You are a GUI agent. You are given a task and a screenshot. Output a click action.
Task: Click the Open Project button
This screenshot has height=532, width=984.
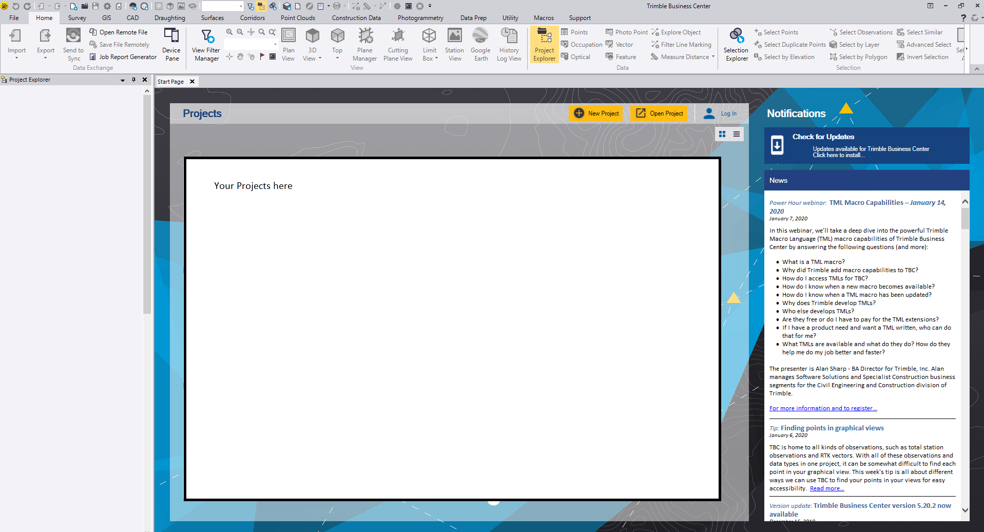659,113
